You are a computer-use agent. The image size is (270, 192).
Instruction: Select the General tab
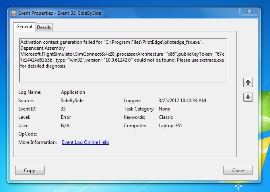[24, 27]
